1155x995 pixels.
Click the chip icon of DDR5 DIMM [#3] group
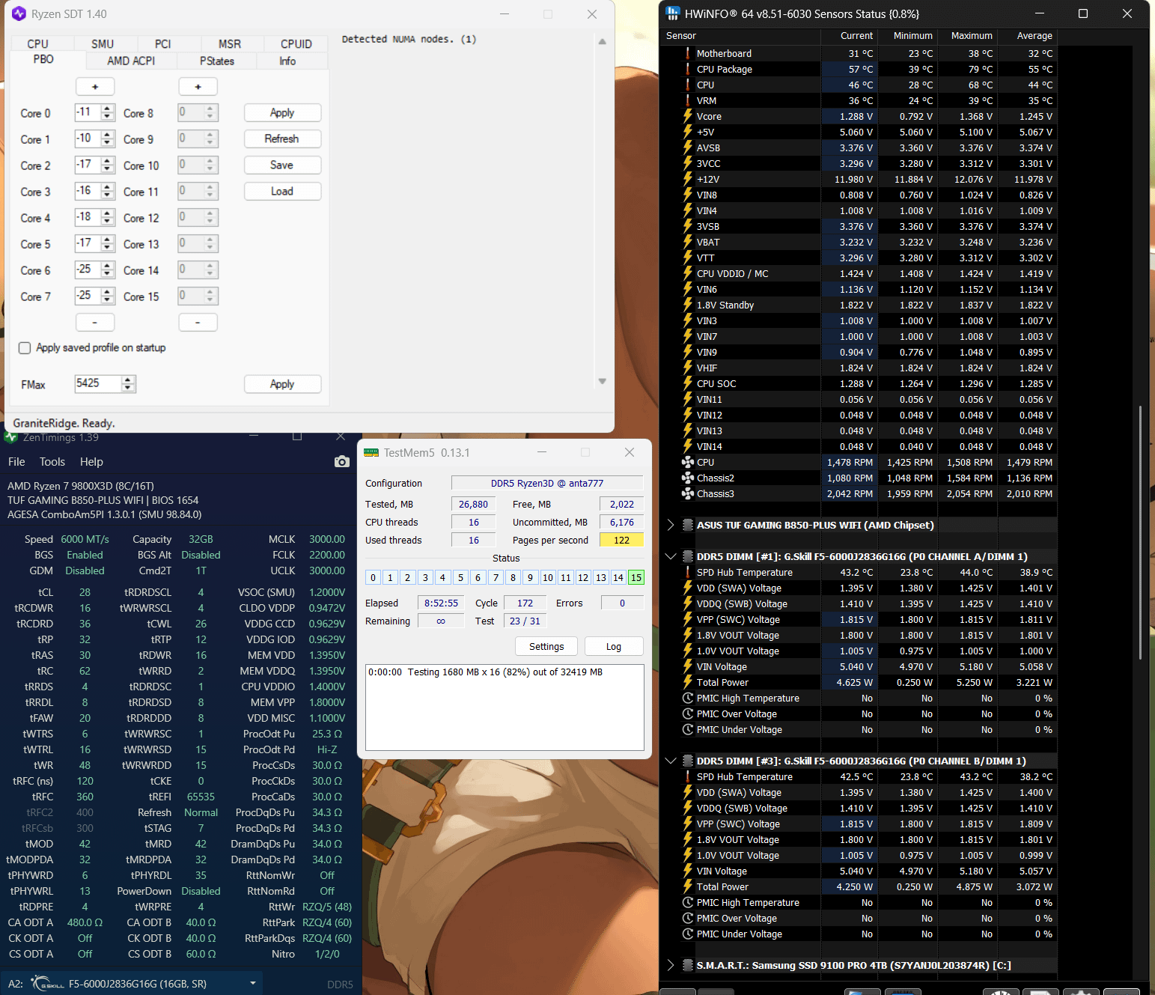coord(688,761)
